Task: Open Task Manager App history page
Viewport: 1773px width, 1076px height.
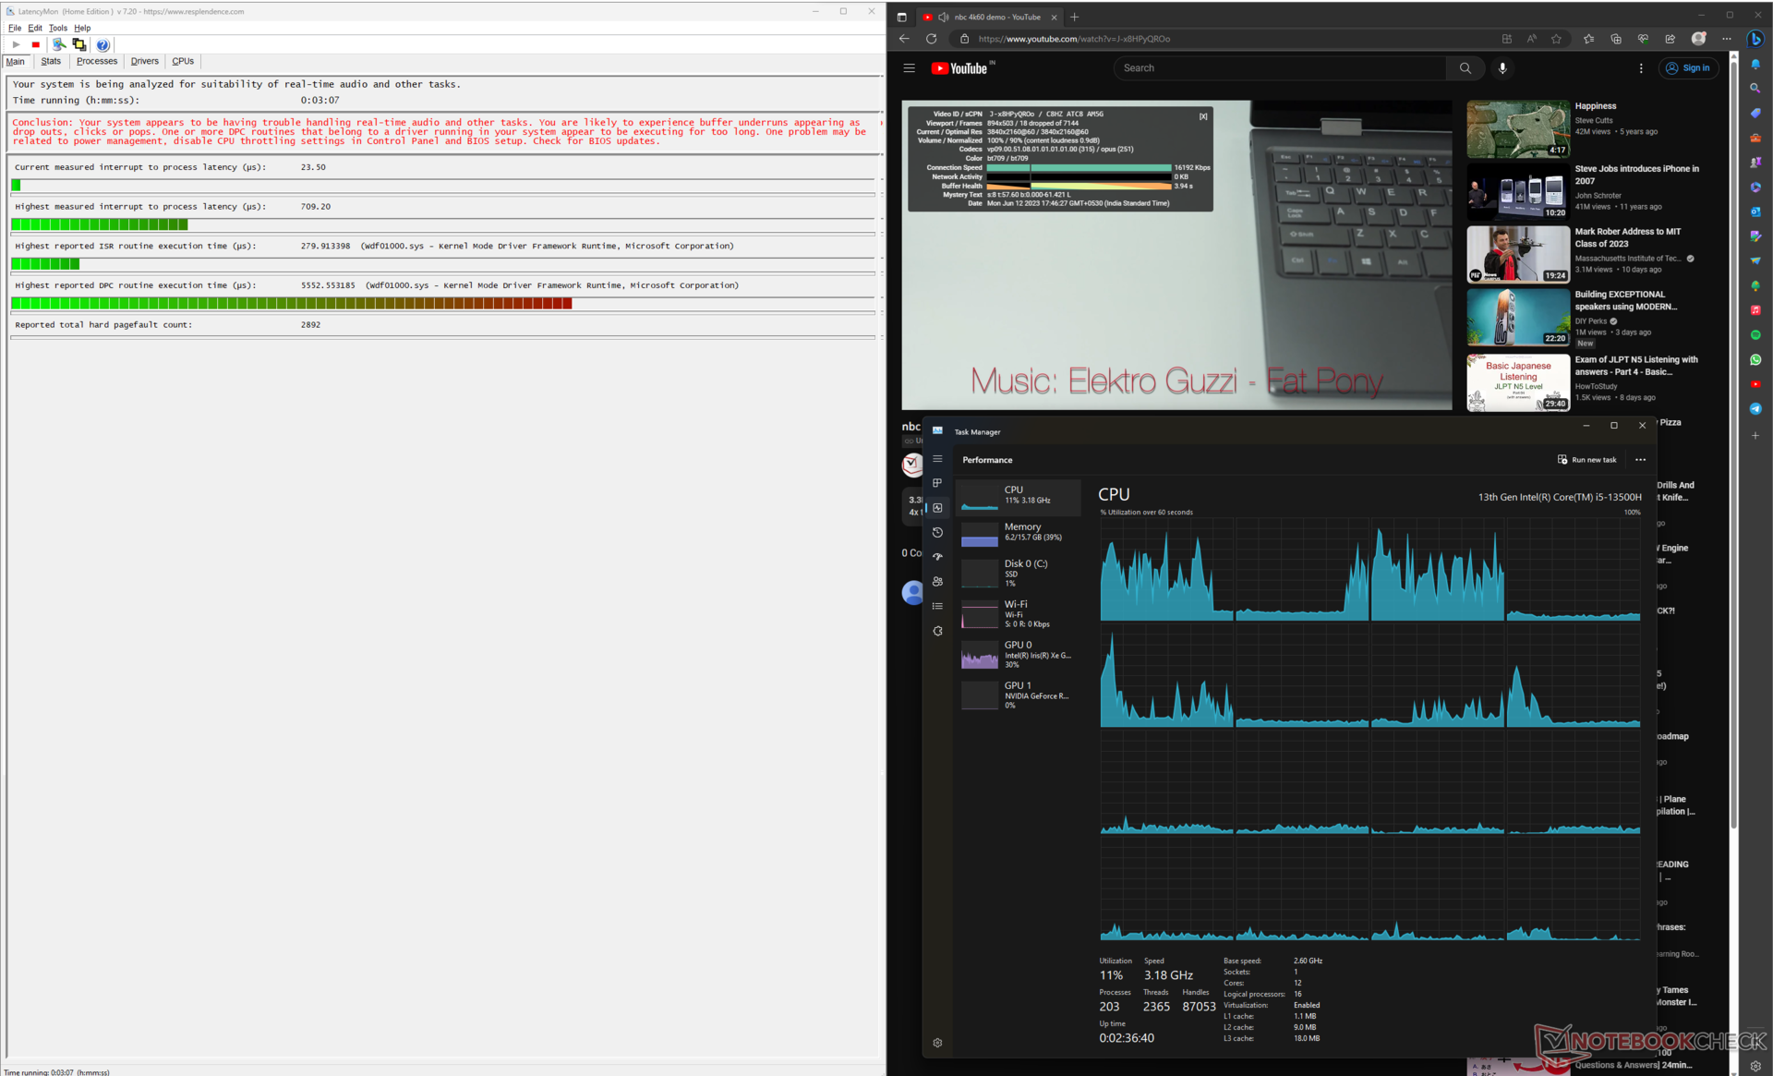Action: click(x=937, y=532)
